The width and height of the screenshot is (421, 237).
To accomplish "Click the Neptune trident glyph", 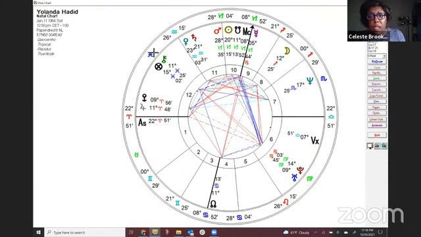I will point(310,80).
